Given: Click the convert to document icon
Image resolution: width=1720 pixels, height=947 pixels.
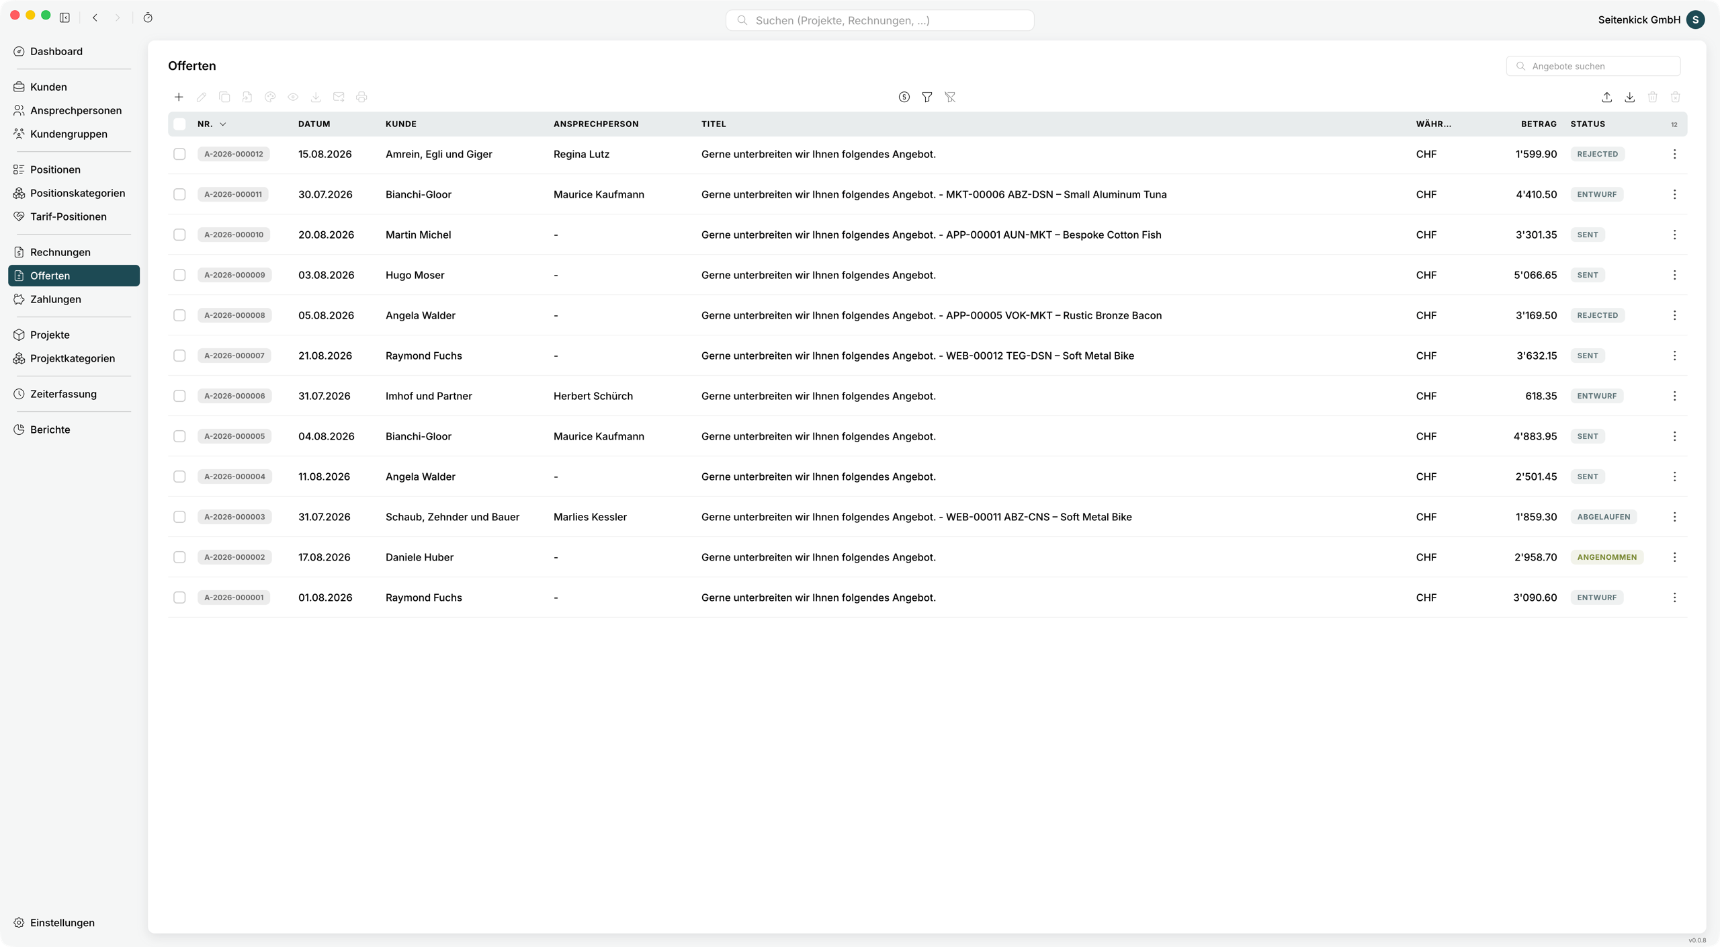Looking at the screenshot, I should tap(247, 97).
